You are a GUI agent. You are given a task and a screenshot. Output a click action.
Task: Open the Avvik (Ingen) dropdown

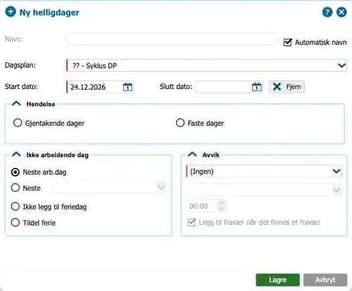[x=263, y=171]
